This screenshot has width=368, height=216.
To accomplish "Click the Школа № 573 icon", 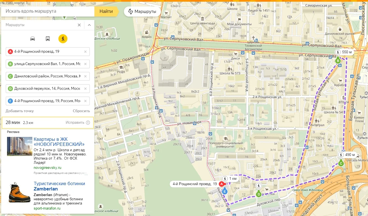I will point(230,68).
